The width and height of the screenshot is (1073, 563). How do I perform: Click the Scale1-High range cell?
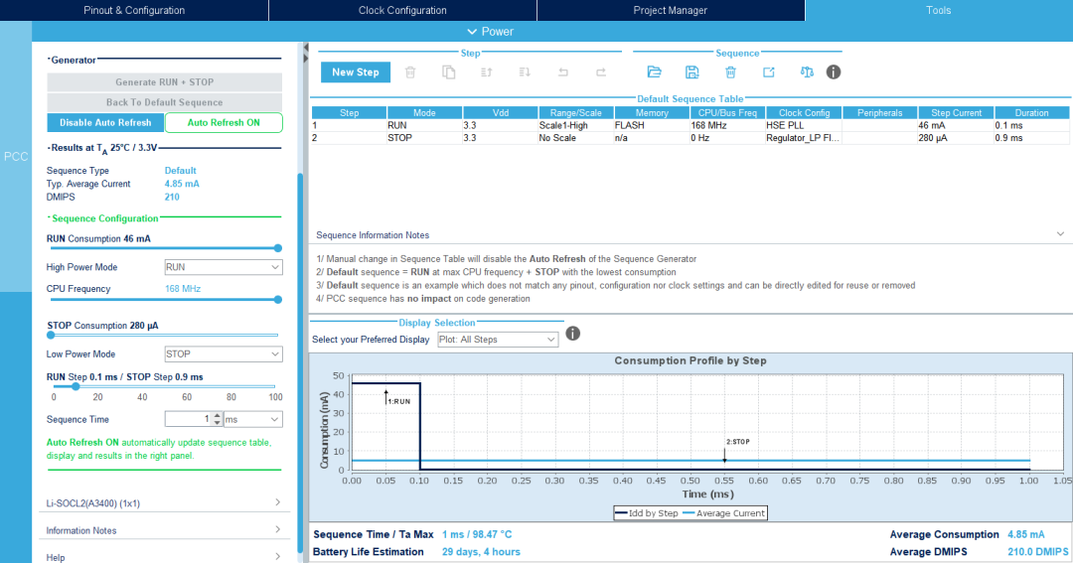point(575,125)
